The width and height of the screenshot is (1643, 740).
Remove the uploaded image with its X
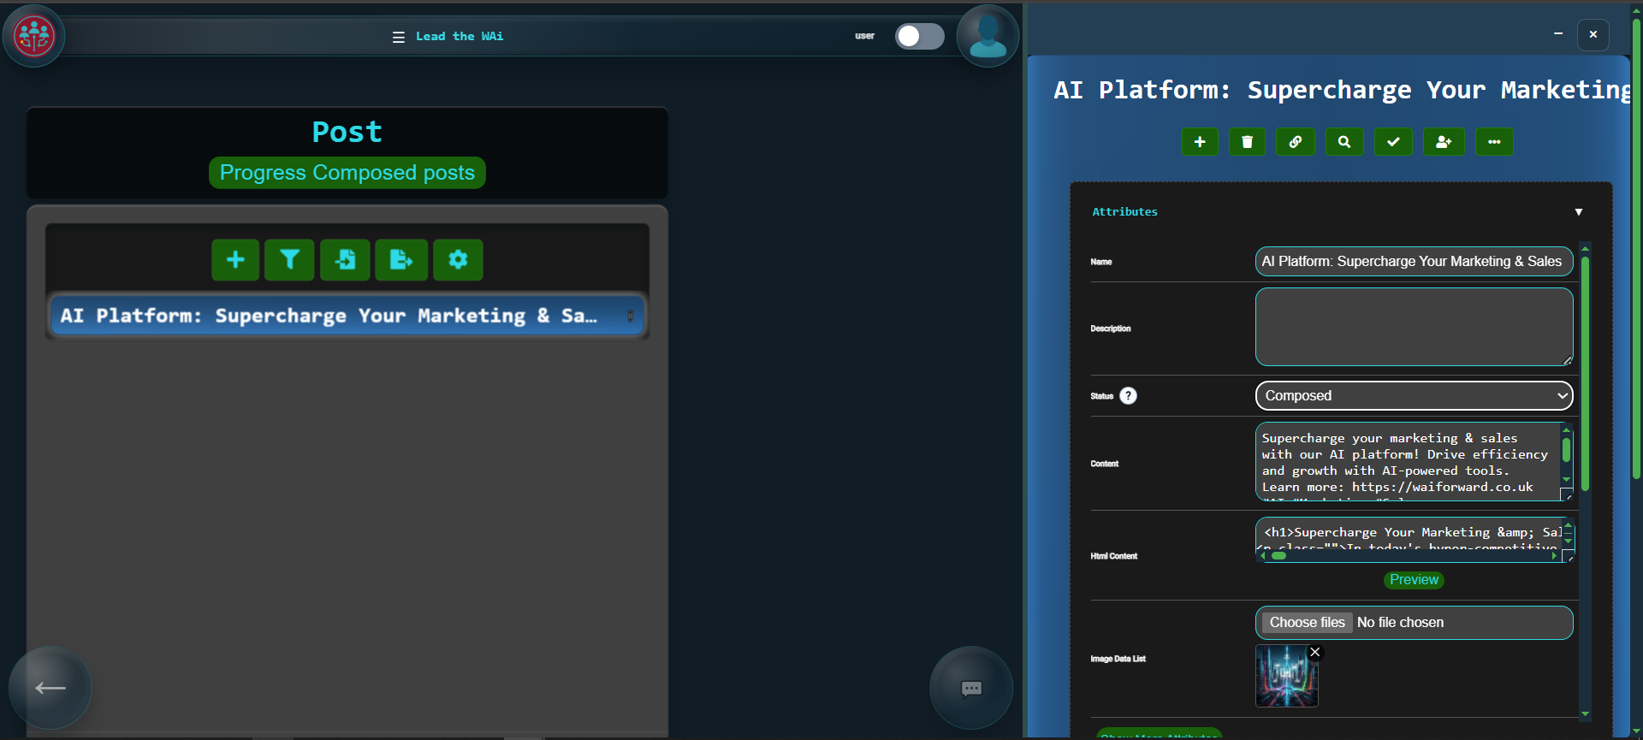[x=1315, y=652]
